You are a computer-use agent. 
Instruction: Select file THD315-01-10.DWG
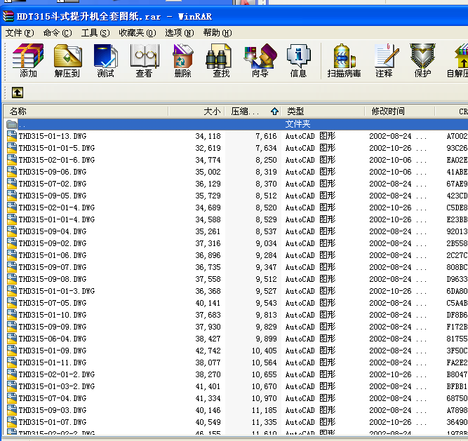[x=53, y=315]
